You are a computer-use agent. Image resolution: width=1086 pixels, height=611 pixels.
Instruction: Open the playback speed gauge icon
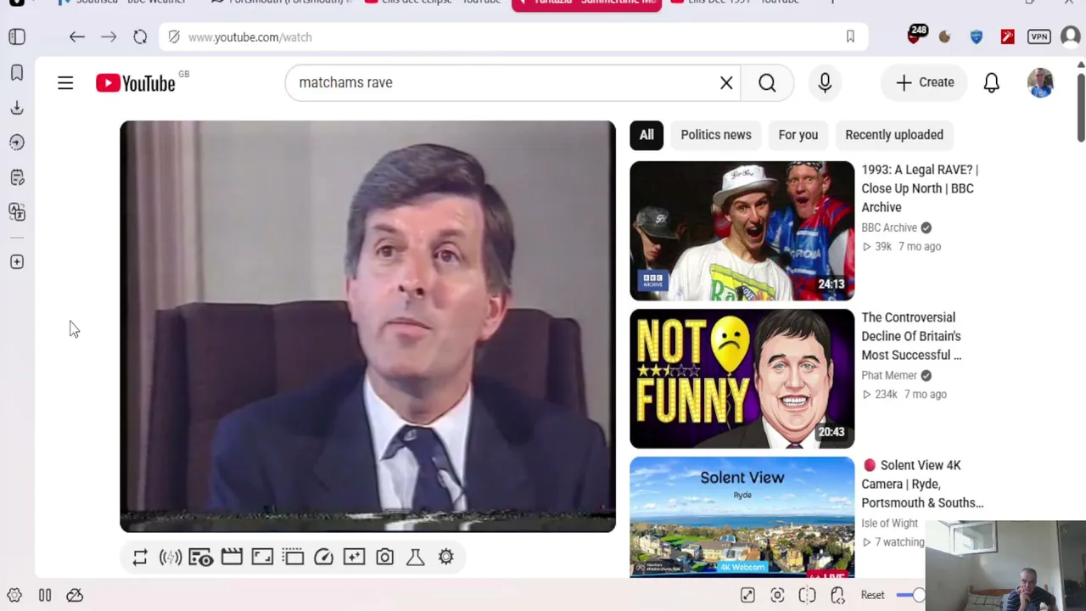(x=323, y=557)
